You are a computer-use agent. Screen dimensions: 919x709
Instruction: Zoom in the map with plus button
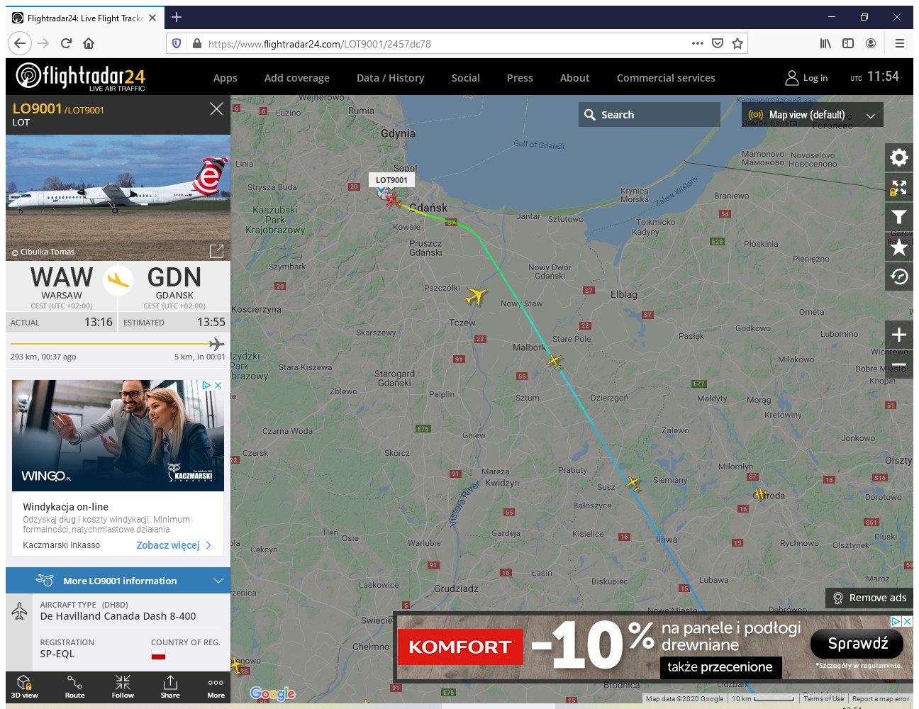[x=898, y=335]
